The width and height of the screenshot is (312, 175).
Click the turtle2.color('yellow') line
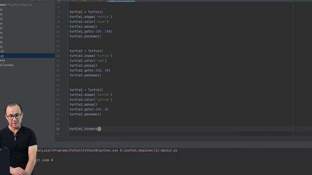coord(91,100)
